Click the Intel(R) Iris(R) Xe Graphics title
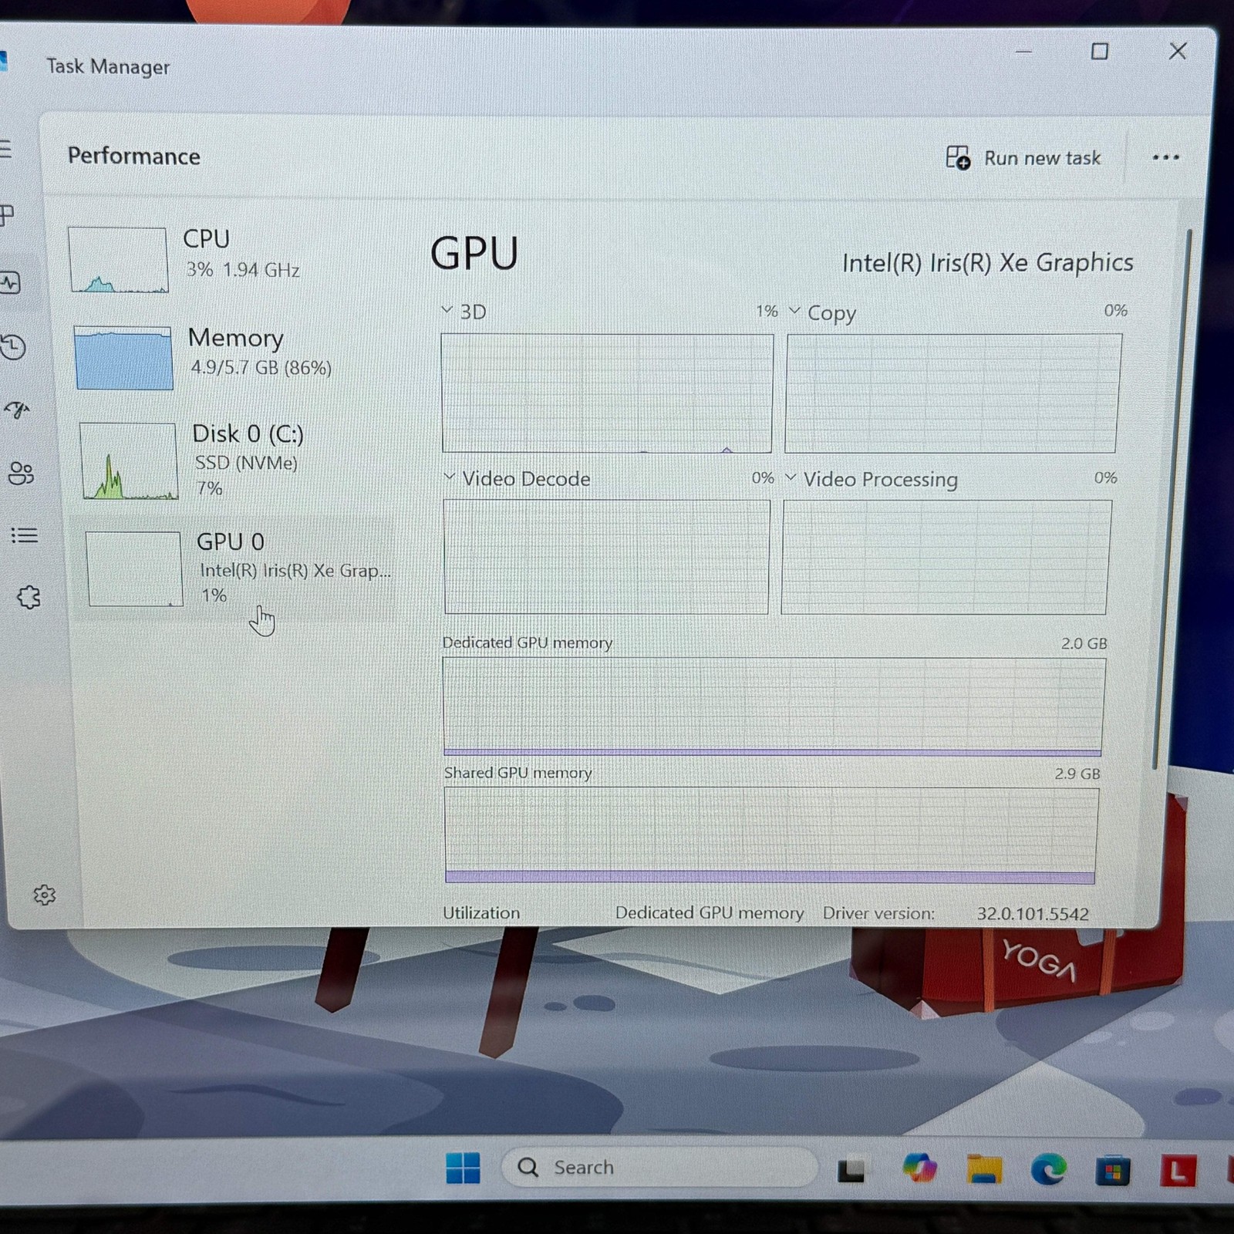 click(x=987, y=263)
